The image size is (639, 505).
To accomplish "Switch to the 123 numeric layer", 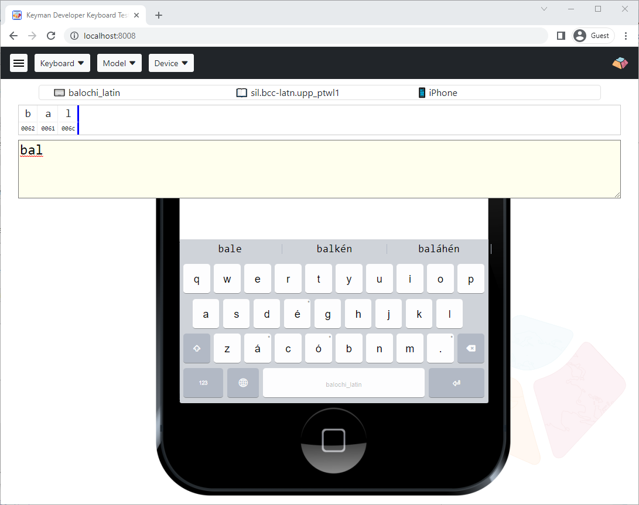I will pyautogui.click(x=203, y=383).
